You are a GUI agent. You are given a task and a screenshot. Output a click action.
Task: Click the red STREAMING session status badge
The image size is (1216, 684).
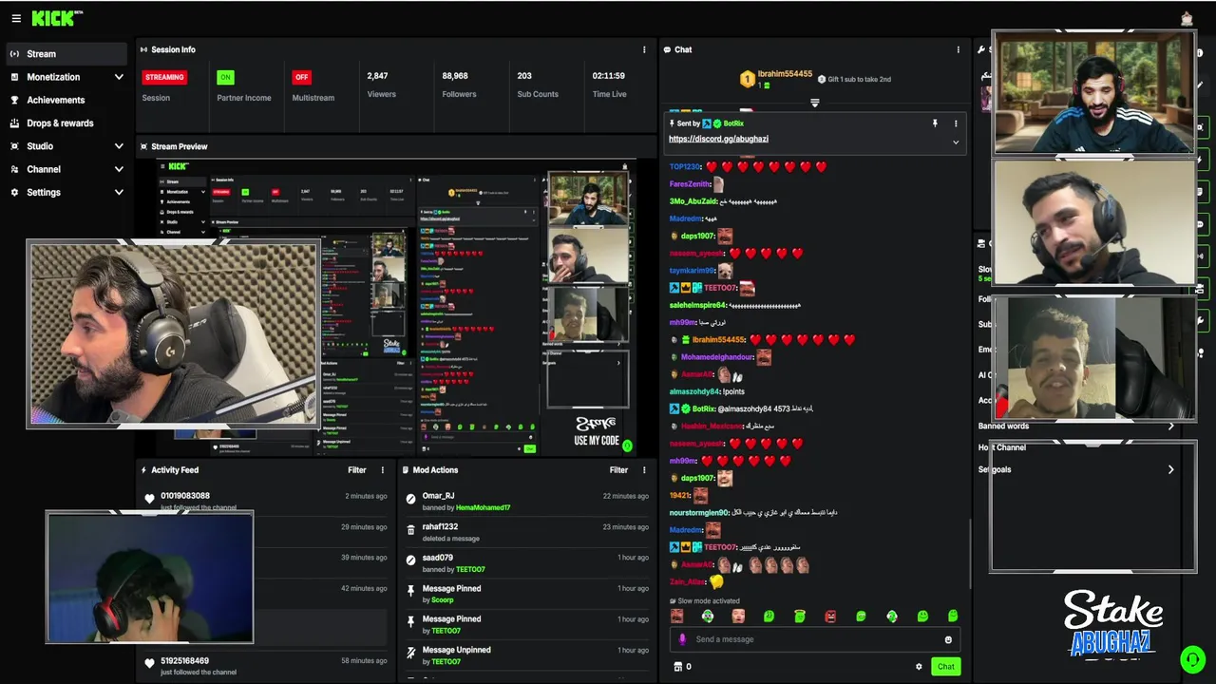[x=164, y=77]
